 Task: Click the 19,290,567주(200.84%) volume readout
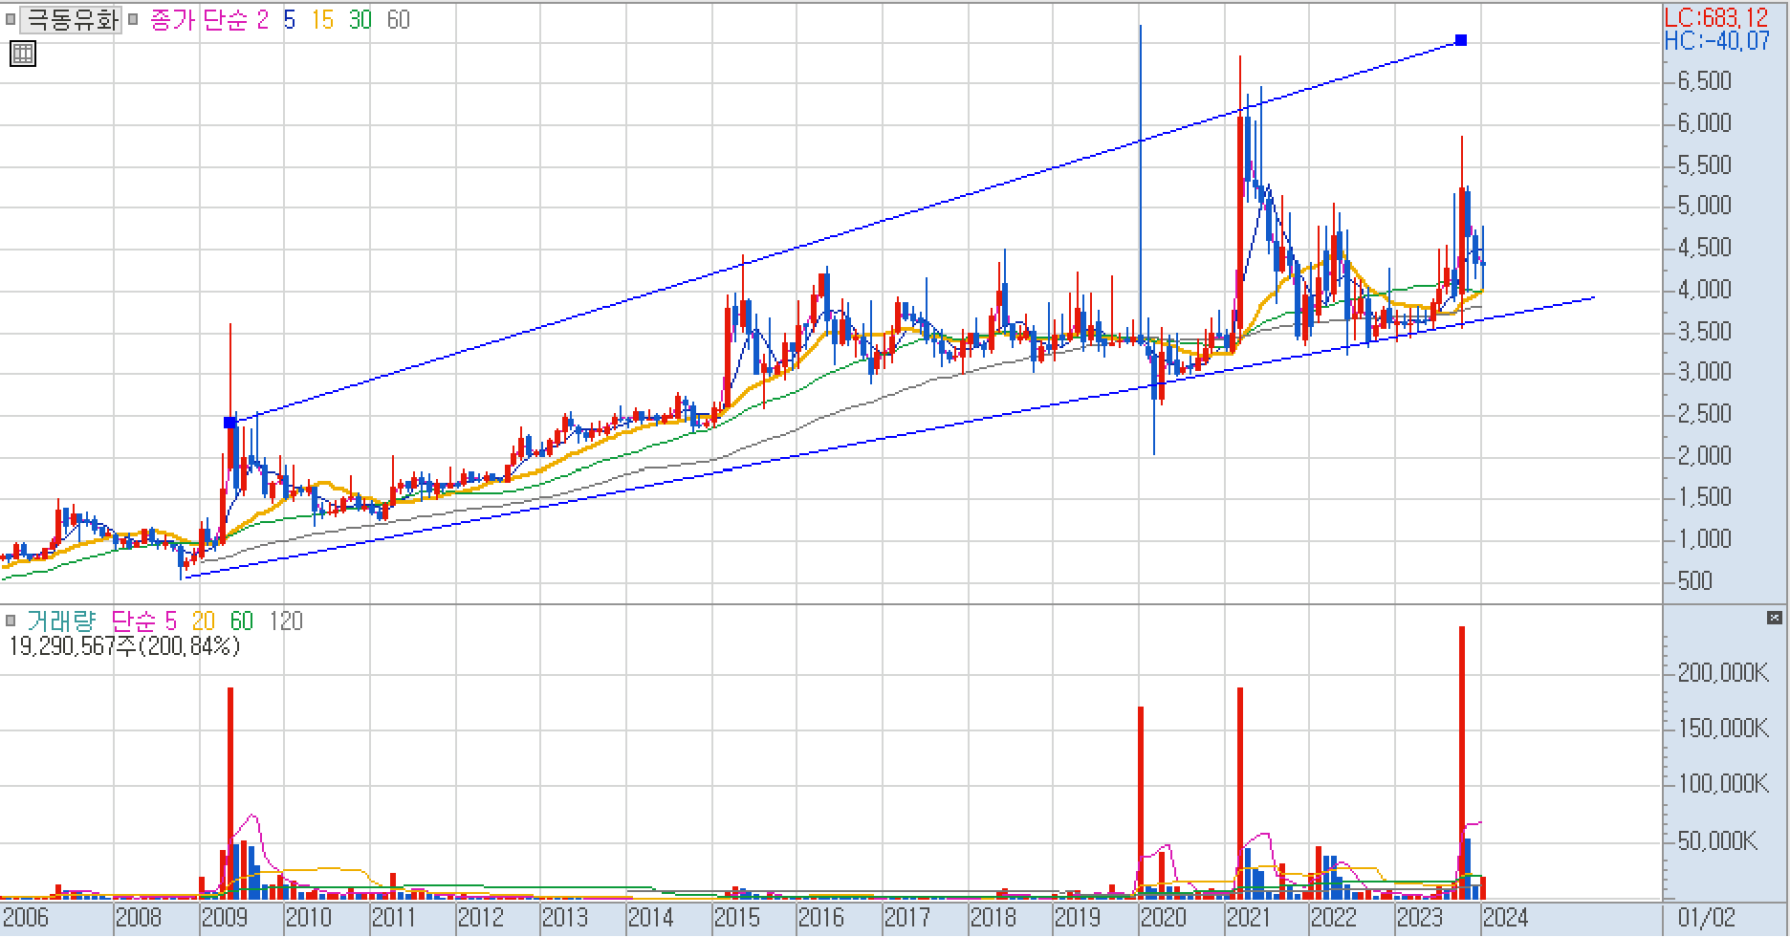click(x=124, y=646)
